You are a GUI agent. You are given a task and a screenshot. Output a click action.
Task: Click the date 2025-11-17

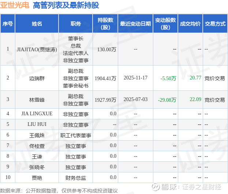point(135,78)
